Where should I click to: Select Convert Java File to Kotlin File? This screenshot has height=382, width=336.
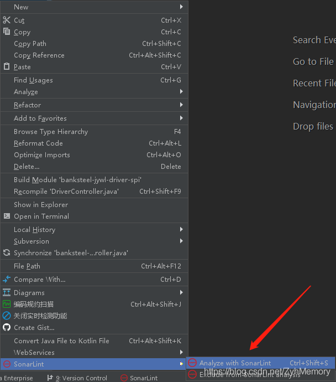click(95, 341)
